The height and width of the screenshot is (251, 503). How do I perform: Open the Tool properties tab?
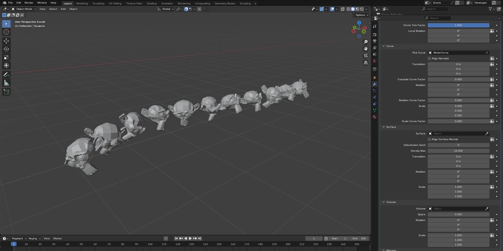coord(375,26)
